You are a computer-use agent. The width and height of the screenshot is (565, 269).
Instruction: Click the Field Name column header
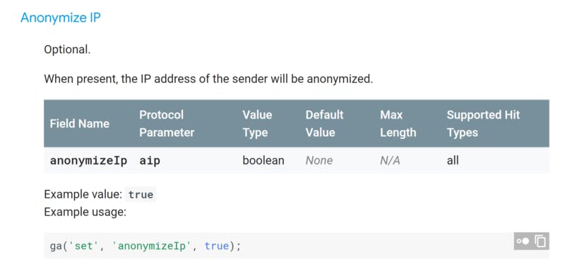tap(80, 124)
